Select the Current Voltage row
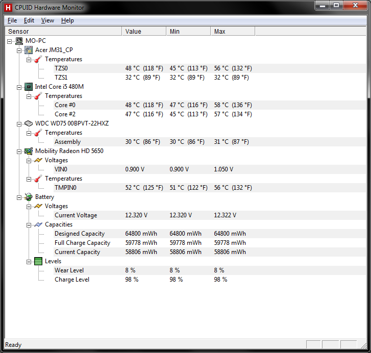This screenshot has height=353, width=371. pos(210,215)
